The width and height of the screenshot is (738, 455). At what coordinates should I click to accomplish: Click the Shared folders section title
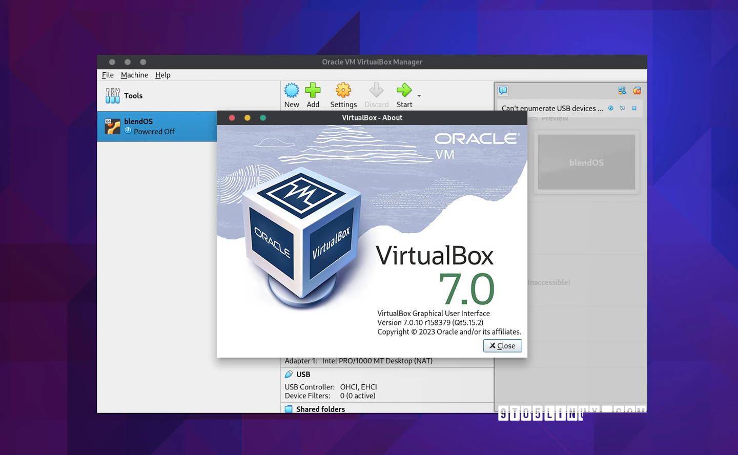coord(320,409)
